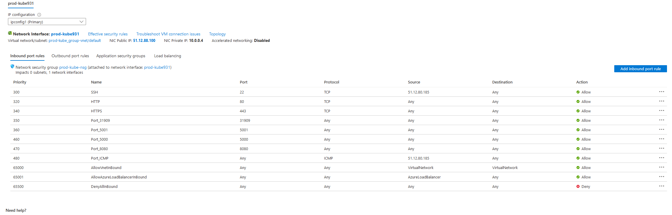
Task: Open Troubleshoot VM connection issues link
Action: pos(168,34)
